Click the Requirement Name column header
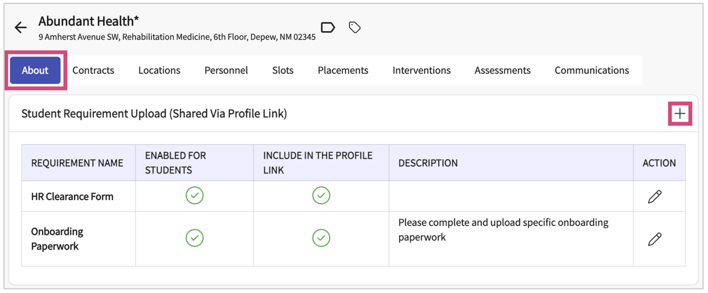This screenshot has width=708, height=293. coord(77,163)
